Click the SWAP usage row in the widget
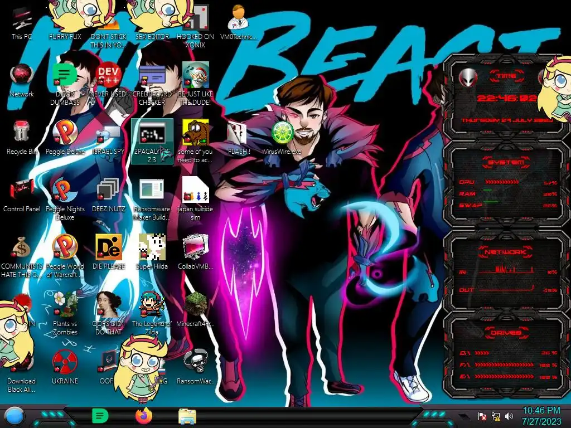 [x=507, y=206]
